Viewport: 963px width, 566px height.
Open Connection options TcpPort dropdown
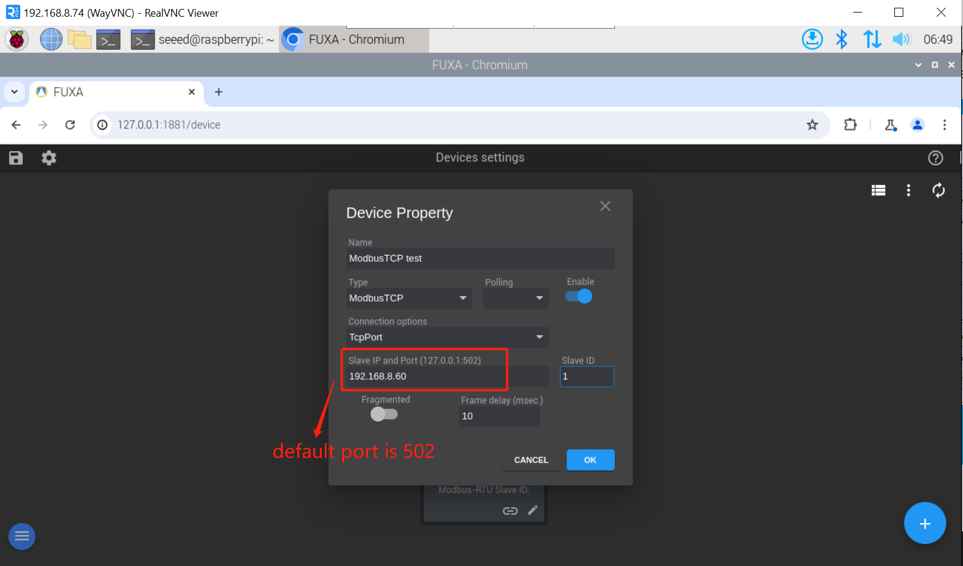tap(447, 337)
